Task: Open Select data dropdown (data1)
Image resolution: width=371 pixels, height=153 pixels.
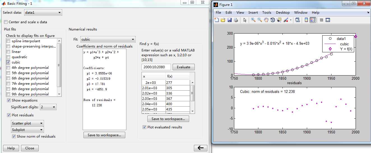Action: click(43, 13)
